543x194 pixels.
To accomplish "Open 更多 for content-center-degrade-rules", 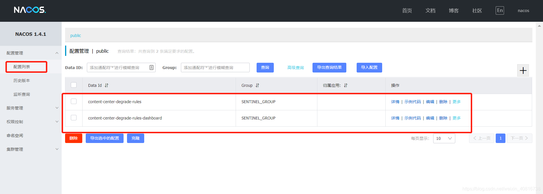I will 456,102.
